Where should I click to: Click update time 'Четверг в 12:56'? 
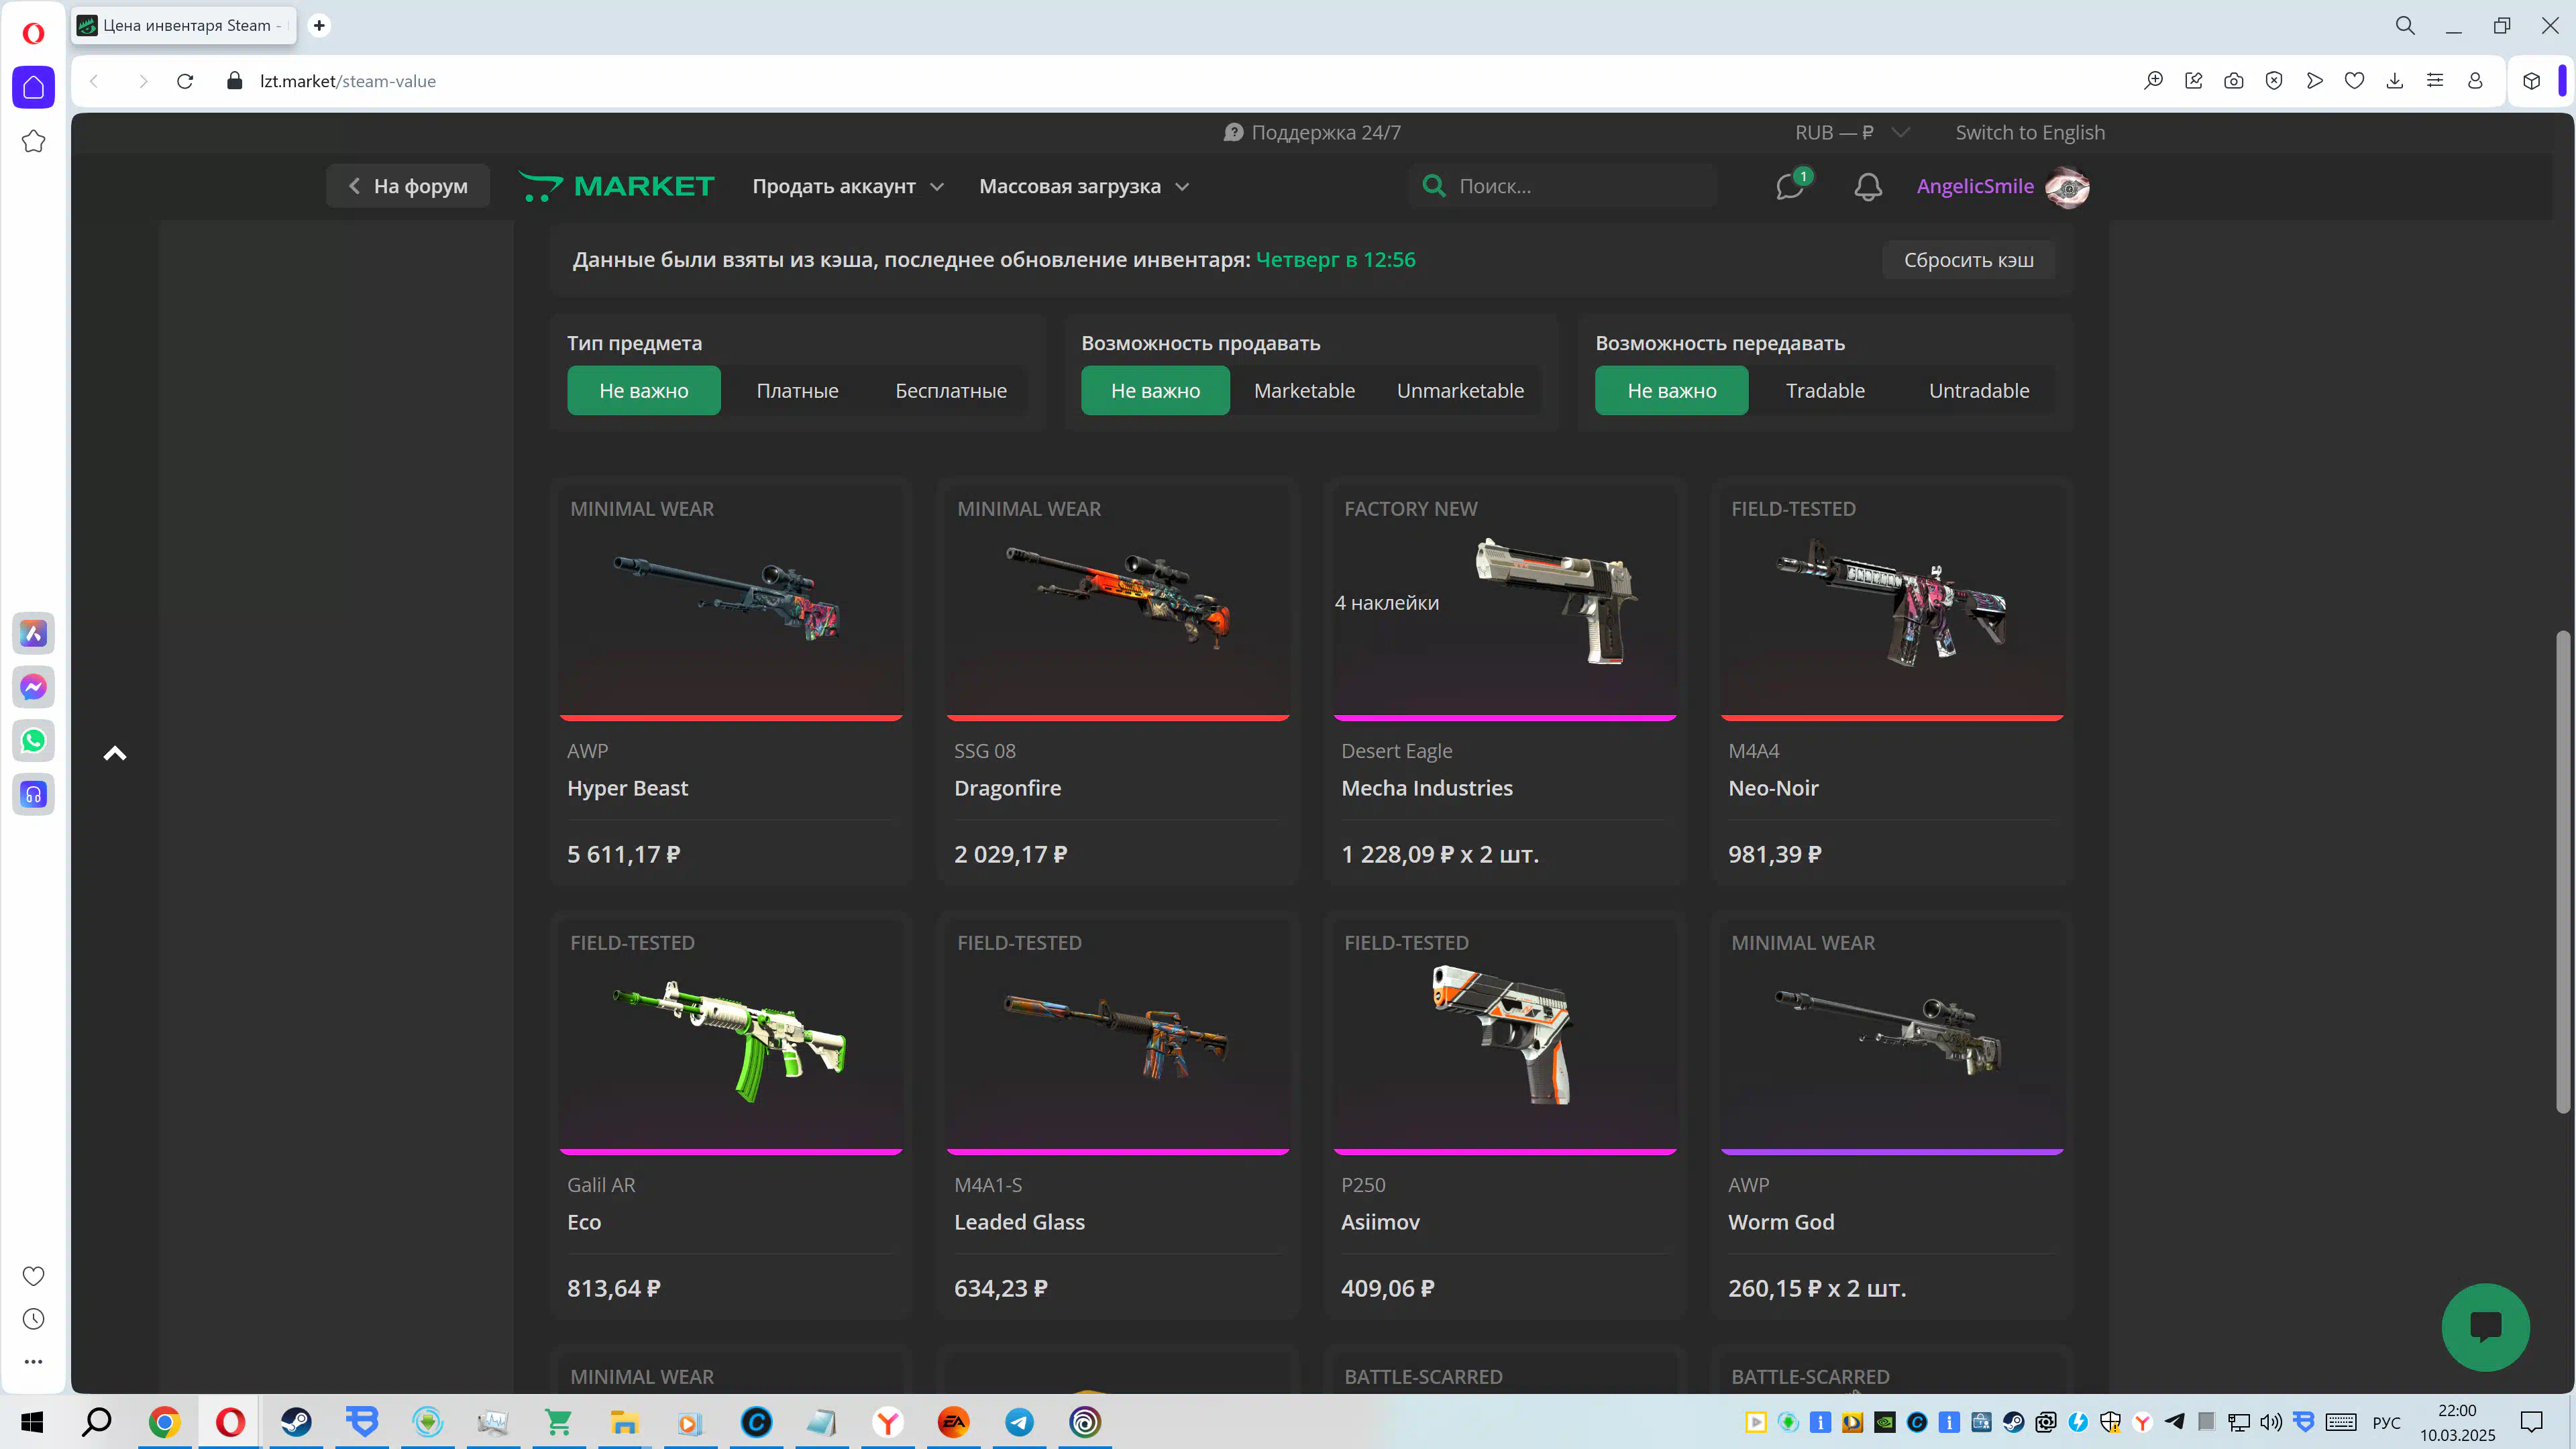(x=1335, y=260)
